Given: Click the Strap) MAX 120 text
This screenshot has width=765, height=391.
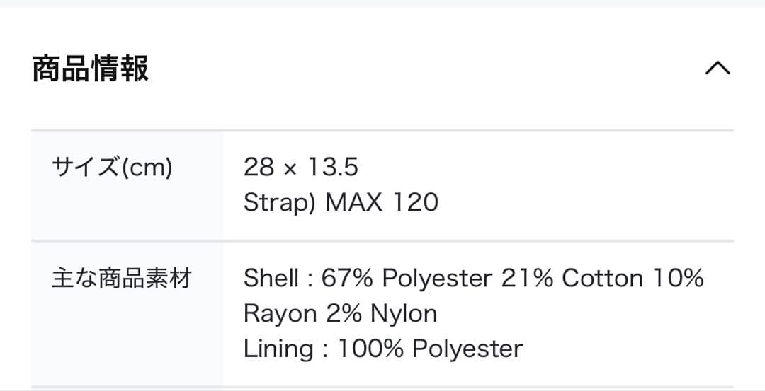Looking at the screenshot, I should click(x=341, y=203).
